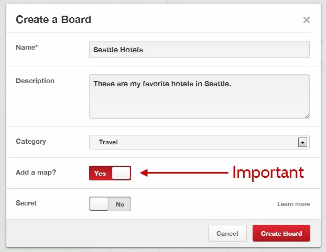The height and width of the screenshot is (252, 326).
Task: Open the Learn more link
Action: (x=294, y=204)
